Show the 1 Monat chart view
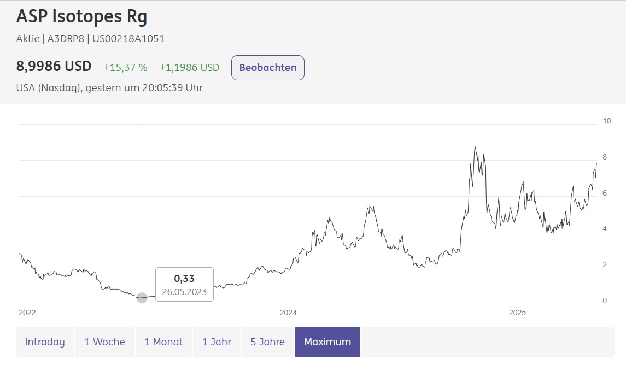This screenshot has height=365, width=626. [x=163, y=342]
